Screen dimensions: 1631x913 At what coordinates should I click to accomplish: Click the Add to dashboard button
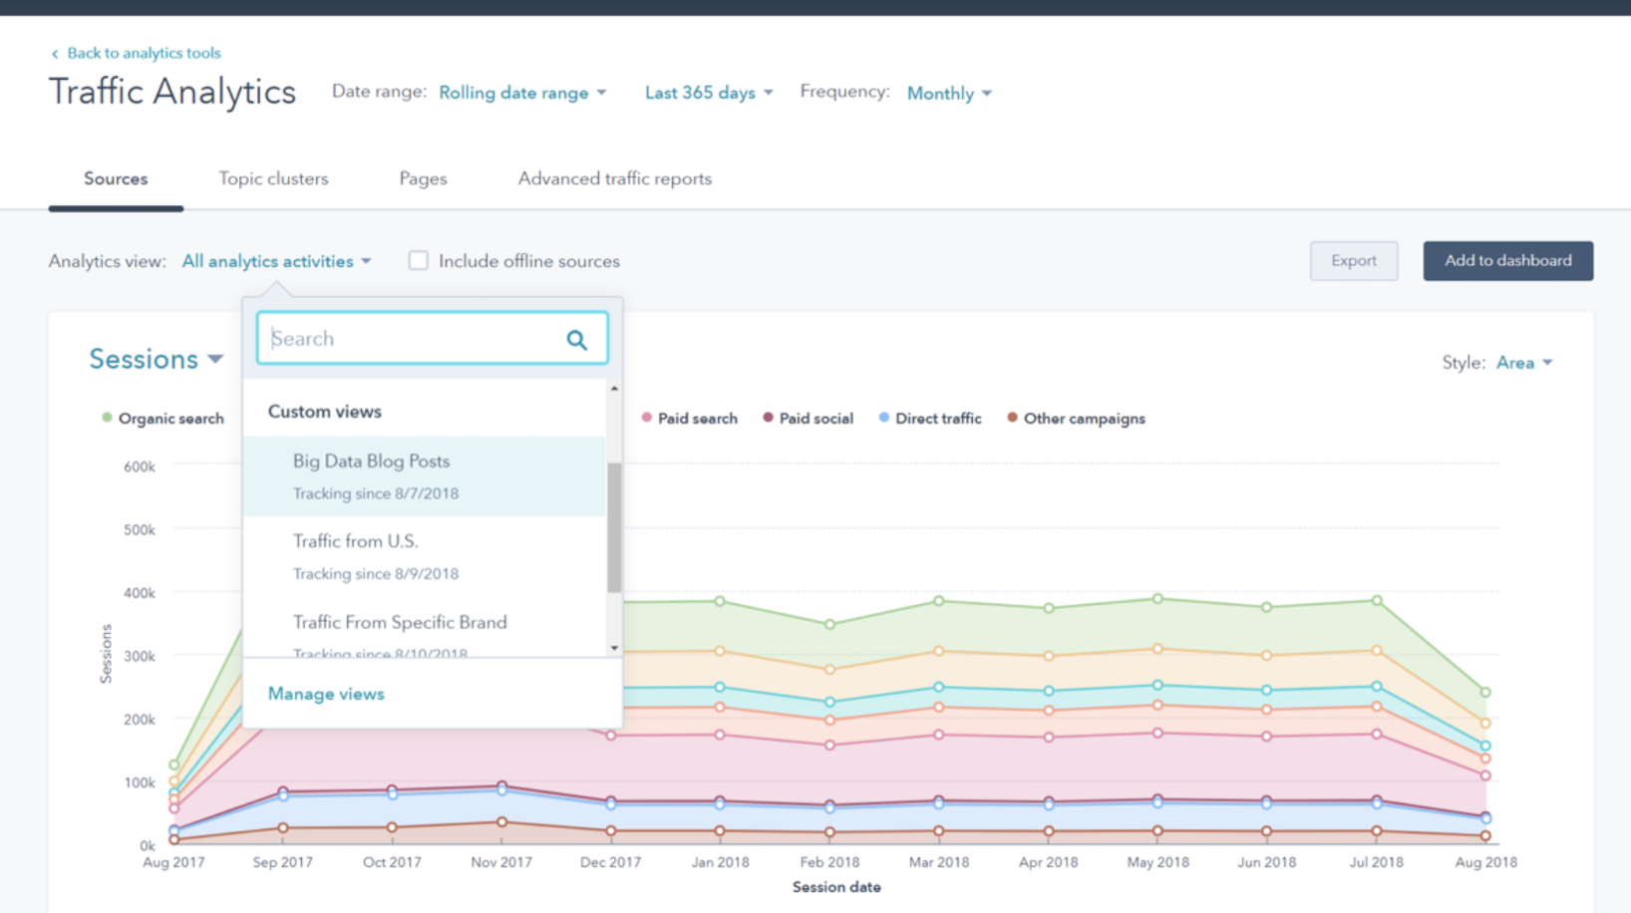[1507, 260]
